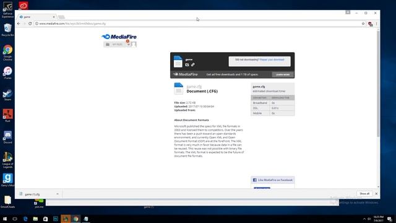Click the game.cfg file name heading
Screen dimensions: 396x223
[194, 87]
